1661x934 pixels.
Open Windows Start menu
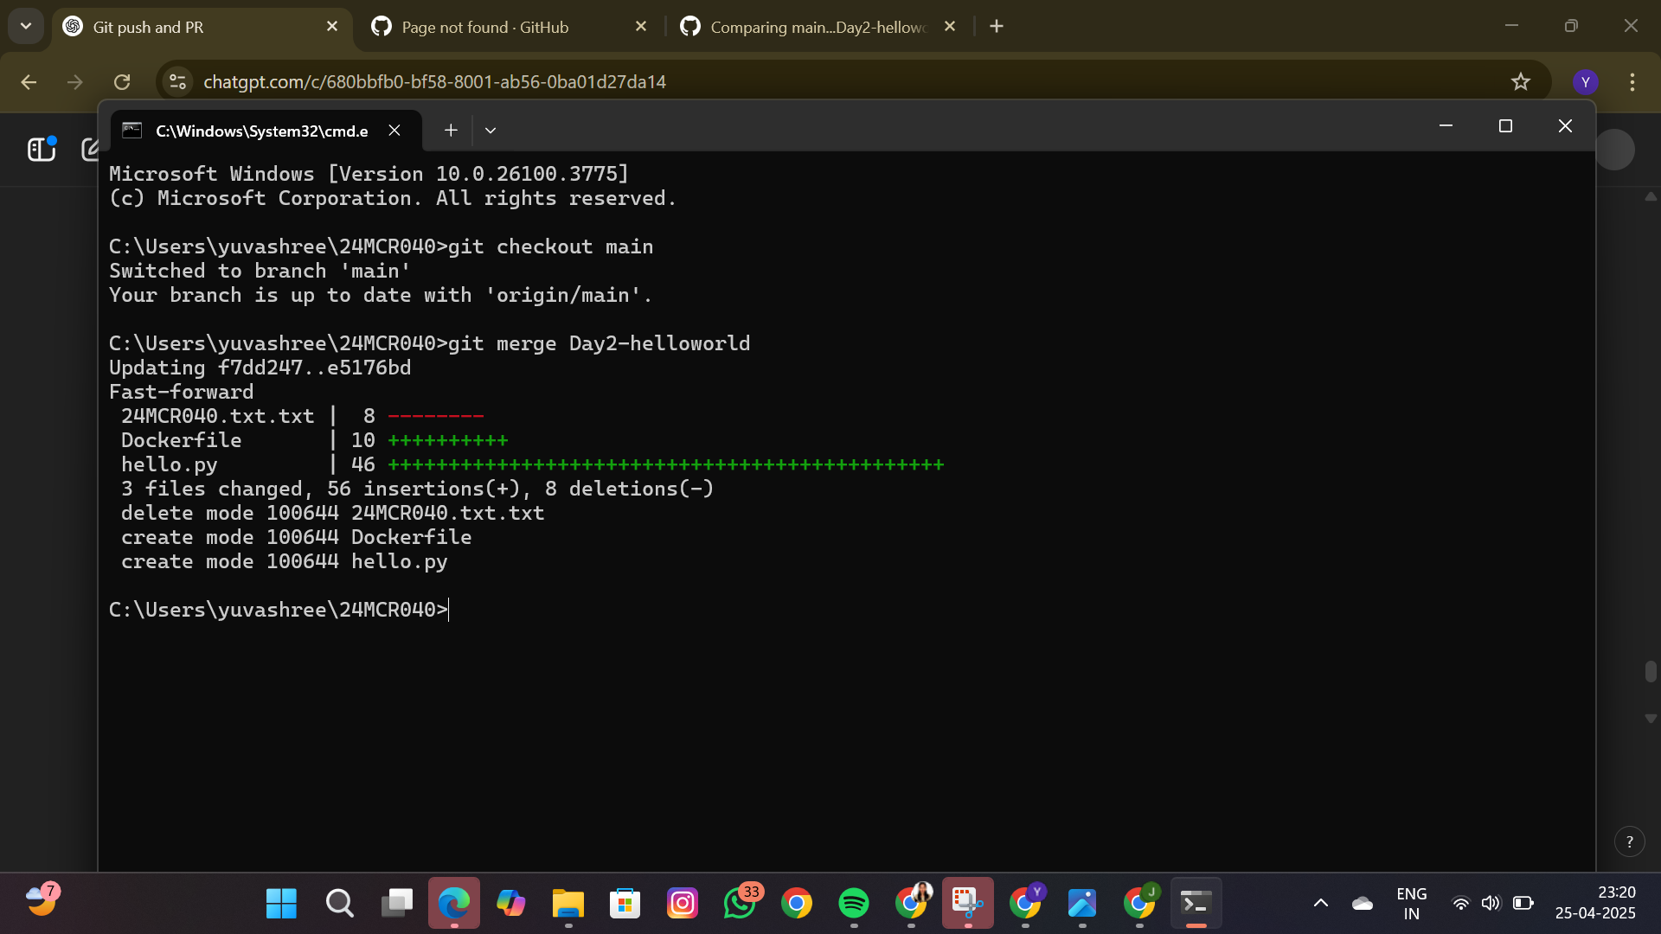tap(281, 904)
